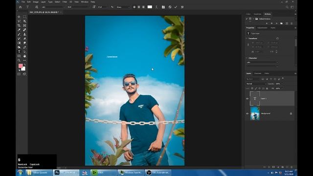This screenshot has height=176, width=313.
Task: Click the Windows Start button
Action: click(20, 173)
